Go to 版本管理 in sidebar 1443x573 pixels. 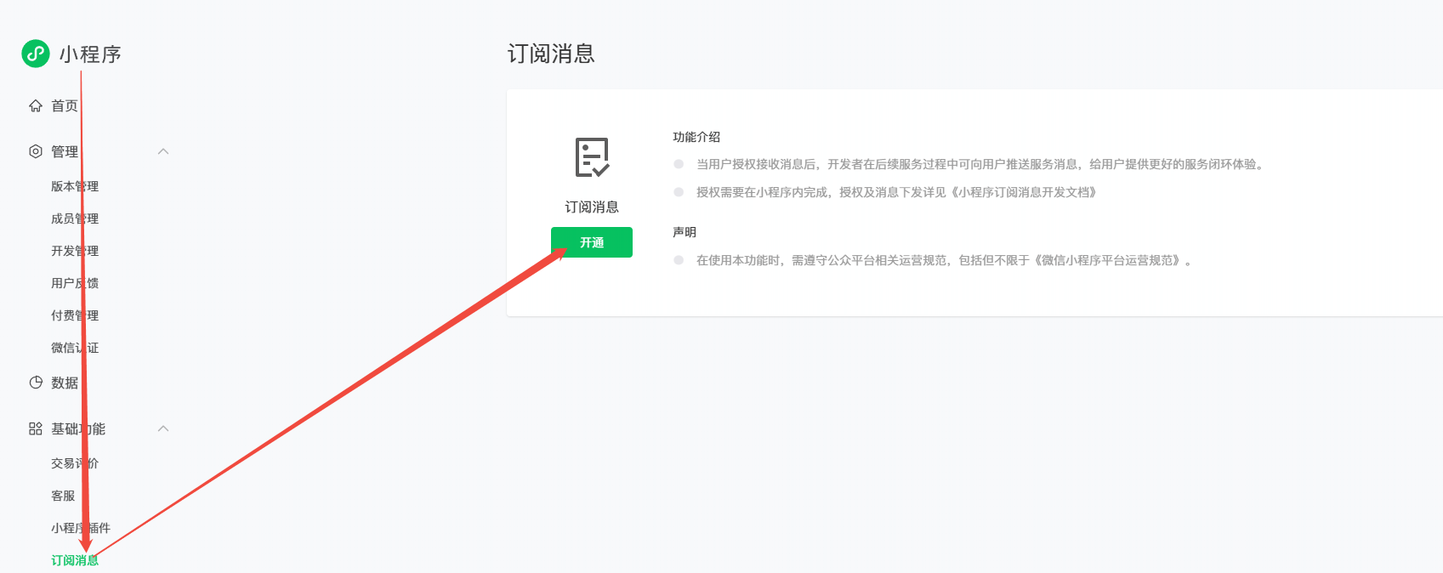[x=74, y=186]
